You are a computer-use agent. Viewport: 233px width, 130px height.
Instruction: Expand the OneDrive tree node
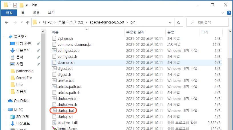click(4, 101)
